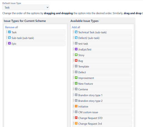This screenshot has width=143, height=127.
Task: Click the gray icon beside Defect
Action: (x=76, y=72)
